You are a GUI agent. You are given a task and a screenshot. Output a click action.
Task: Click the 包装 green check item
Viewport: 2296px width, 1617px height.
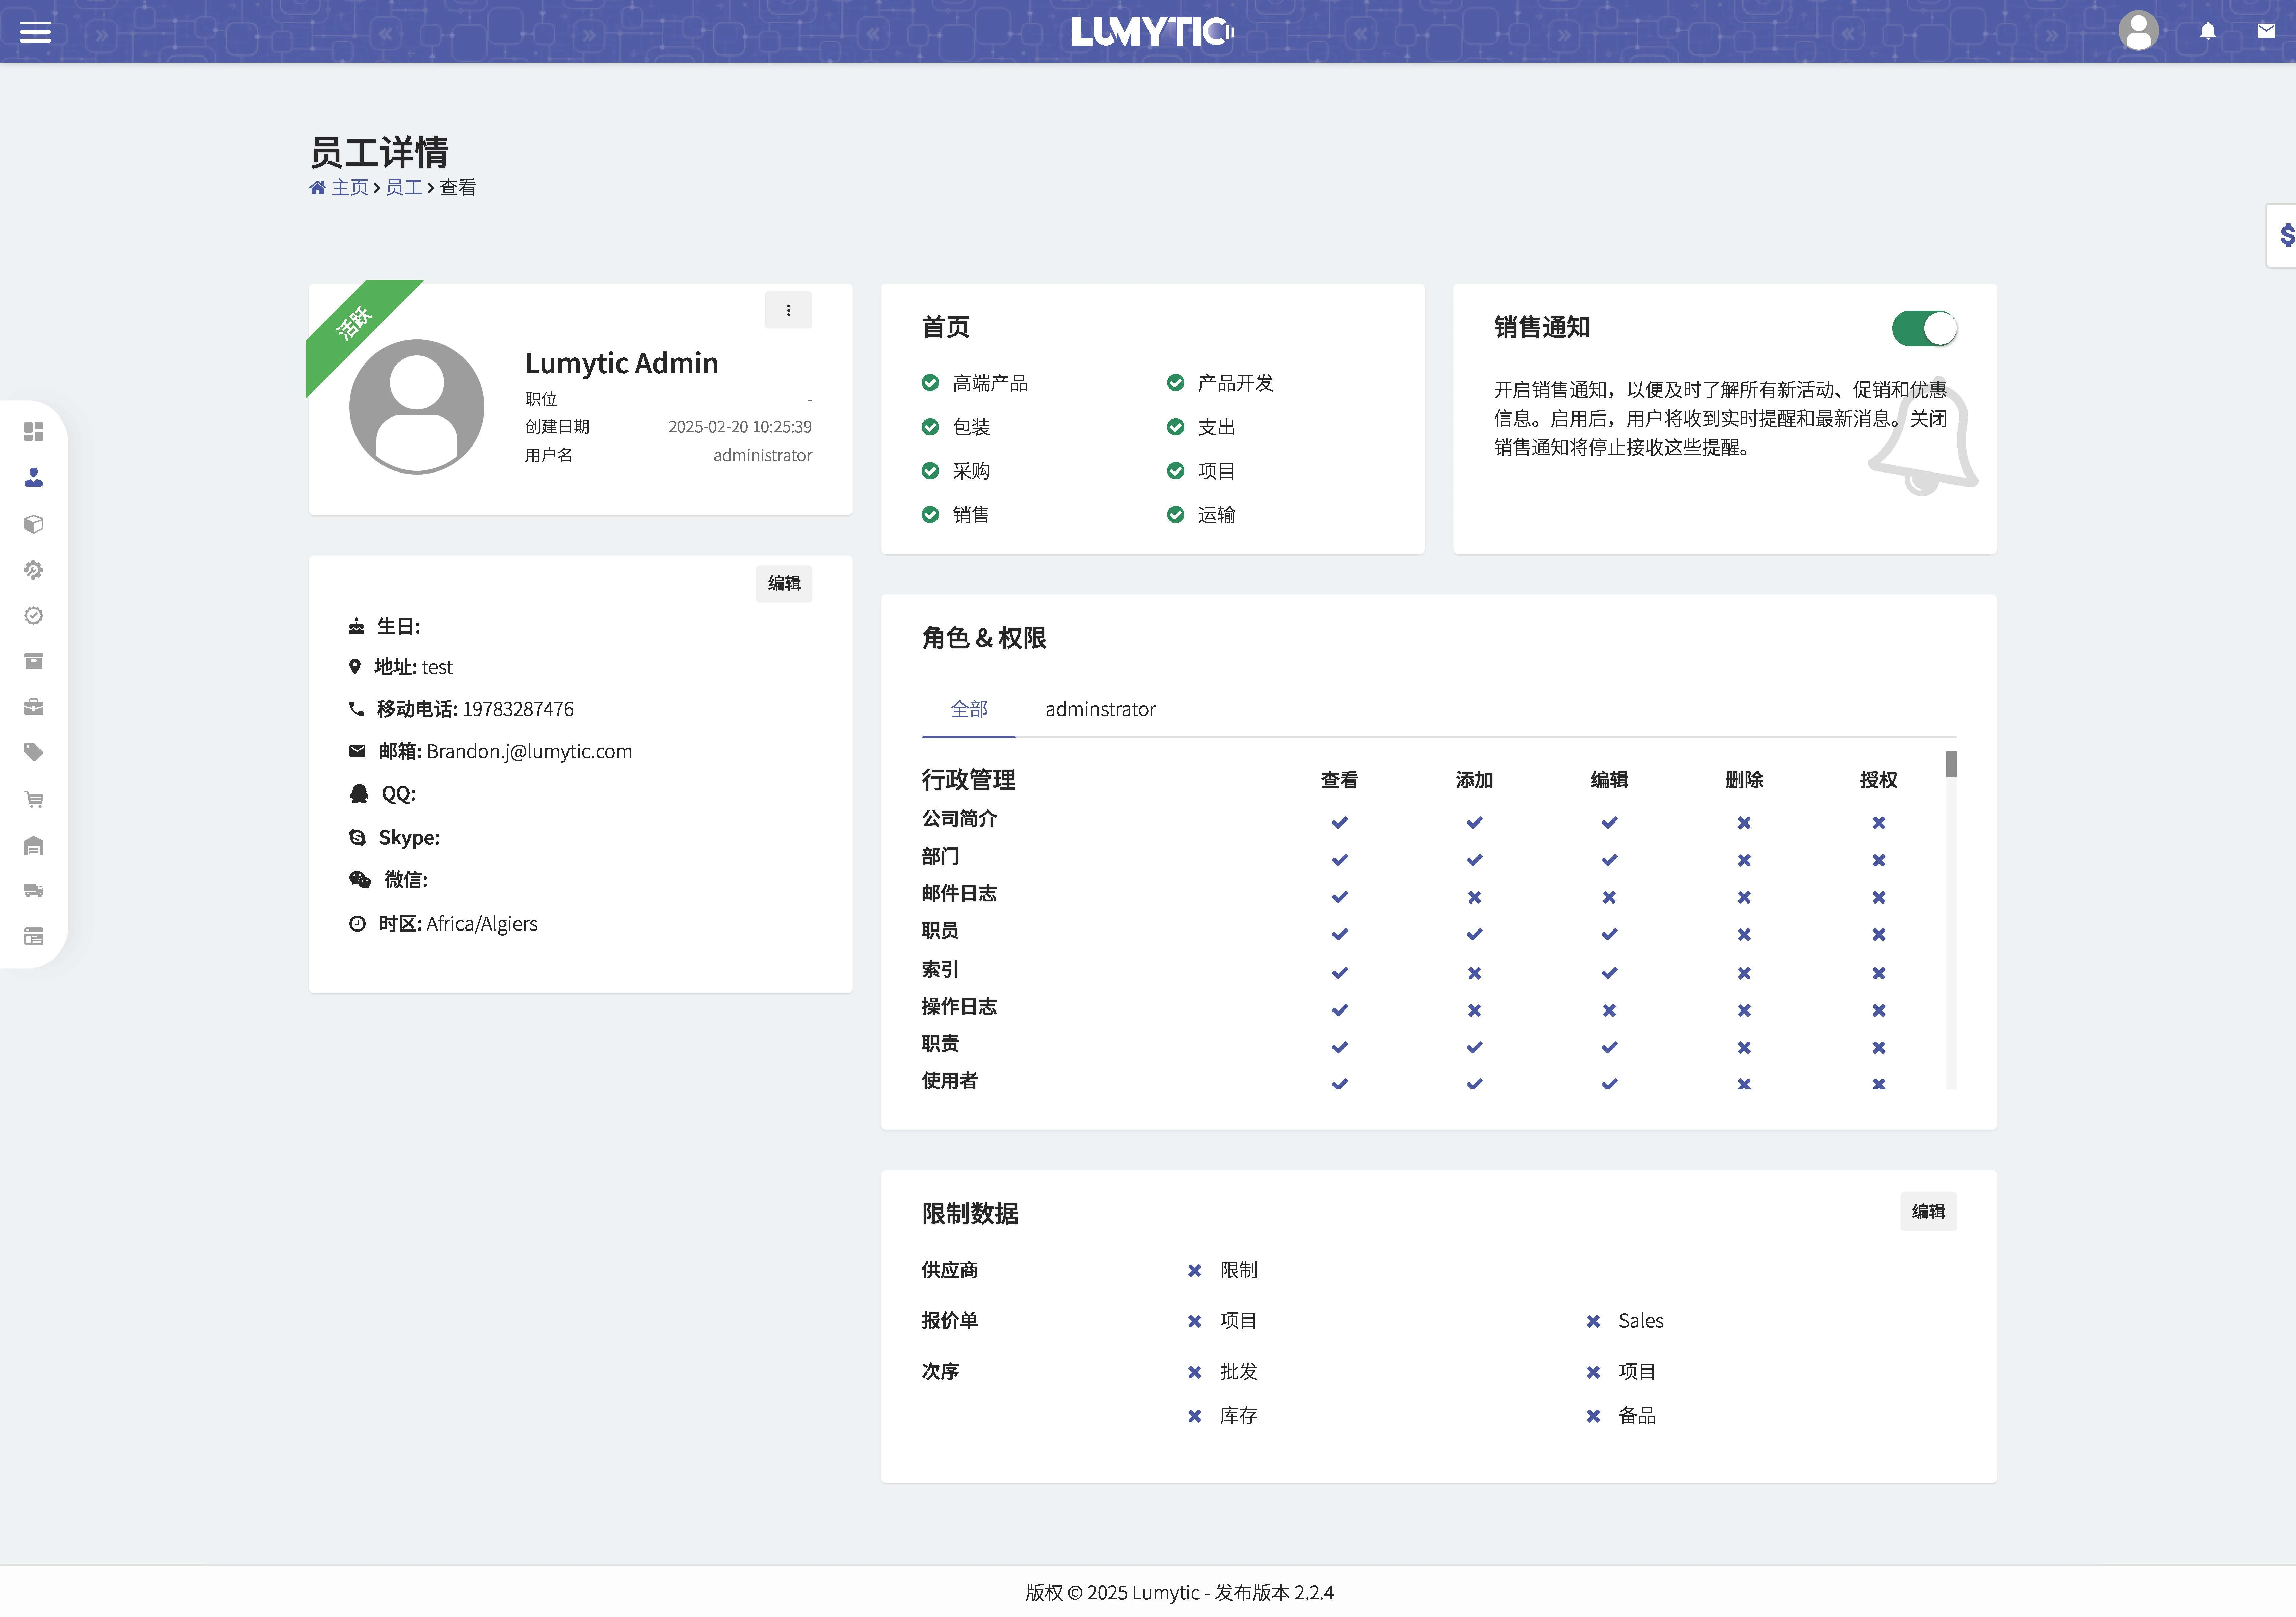[x=956, y=427]
